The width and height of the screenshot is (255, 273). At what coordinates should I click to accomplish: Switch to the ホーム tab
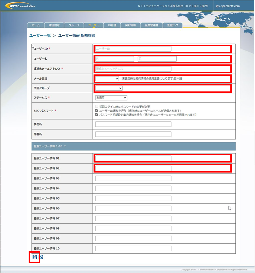[x=36, y=25]
